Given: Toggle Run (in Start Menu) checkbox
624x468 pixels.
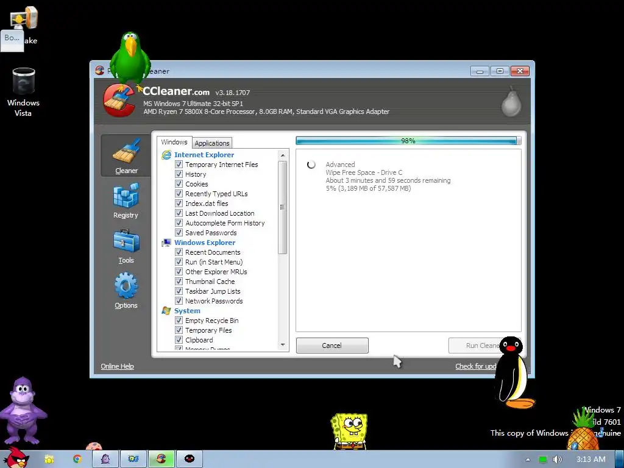Looking at the screenshot, I should pyautogui.click(x=179, y=262).
